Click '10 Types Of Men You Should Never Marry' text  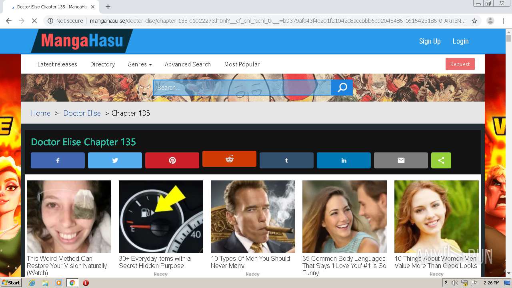point(250,262)
